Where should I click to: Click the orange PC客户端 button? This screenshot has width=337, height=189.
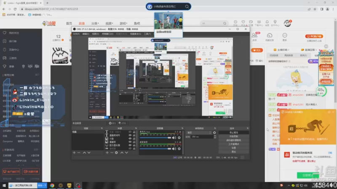tap(314, 37)
